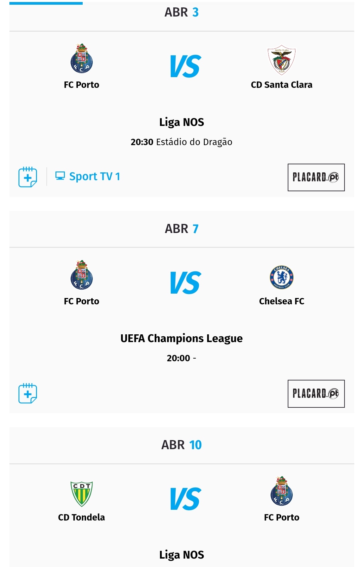Select the ABR 3 date header
This screenshot has width=363, height=567.
182,12
